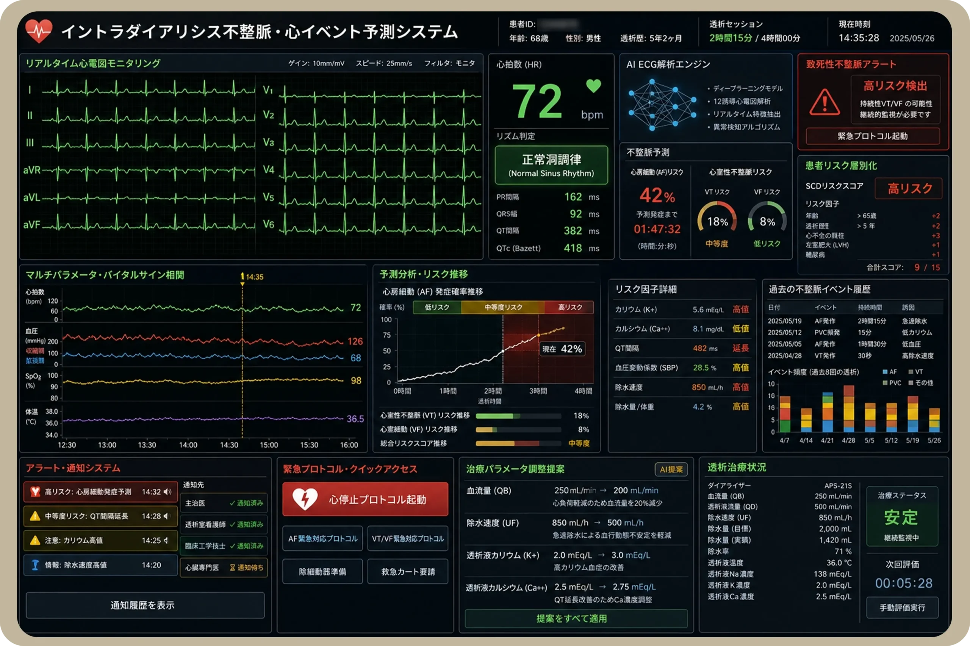Screen dimensions: 970x646
Task: Click the AF legend swatch in event frequency
Action: [x=885, y=372]
